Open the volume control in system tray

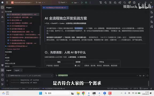(x=136, y=93)
